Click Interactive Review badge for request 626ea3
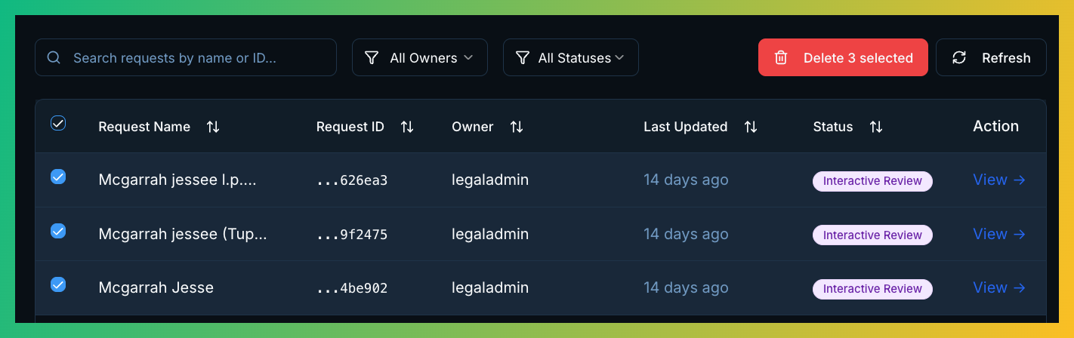This screenshot has width=1074, height=338. click(x=872, y=181)
